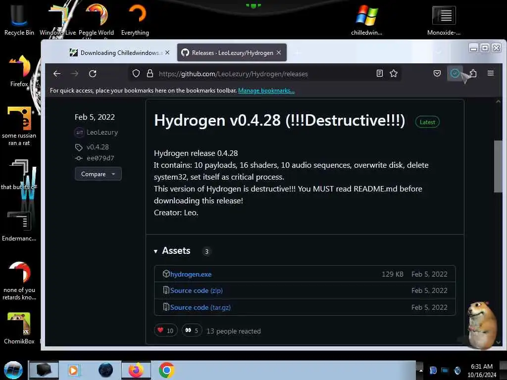The width and height of the screenshot is (507, 380).
Task: Open the Firefox extensions puzzle icon
Action: 473,73
